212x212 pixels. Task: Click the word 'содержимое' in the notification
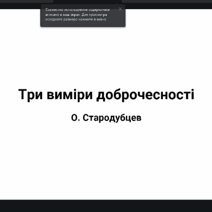[x=99, y=10]
